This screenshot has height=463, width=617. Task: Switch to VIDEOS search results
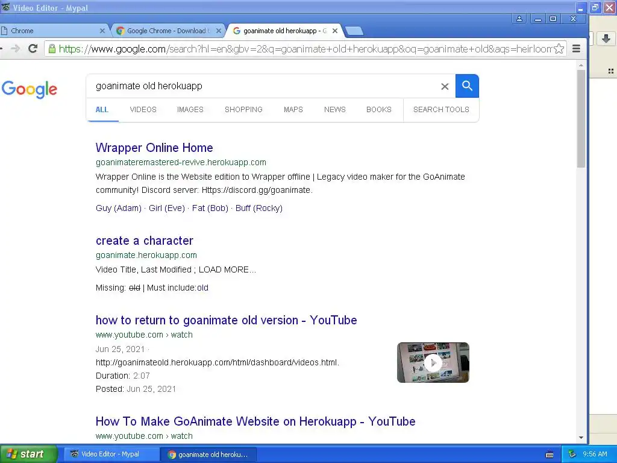[x=143, y=110]
